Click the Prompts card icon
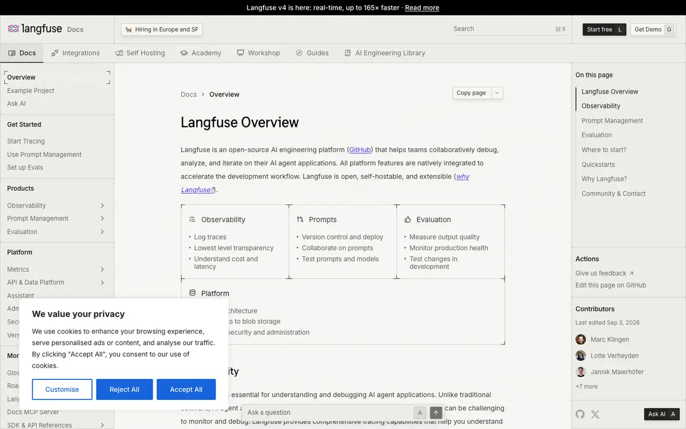This screenshot has height=429, width=686. click(x=300, y=220)
